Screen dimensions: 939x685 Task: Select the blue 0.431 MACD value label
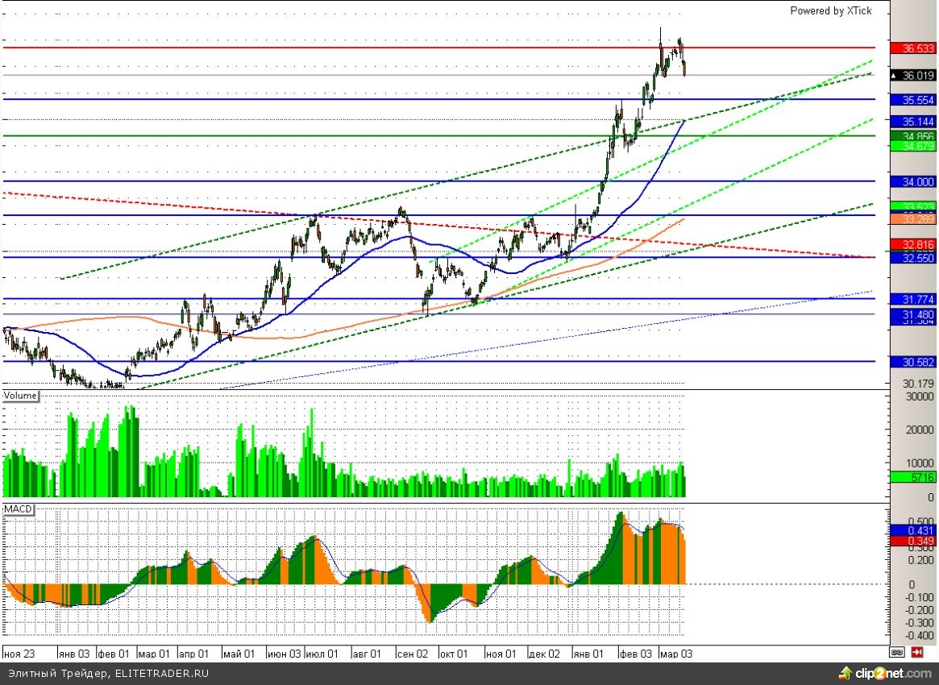coord(912,530)
